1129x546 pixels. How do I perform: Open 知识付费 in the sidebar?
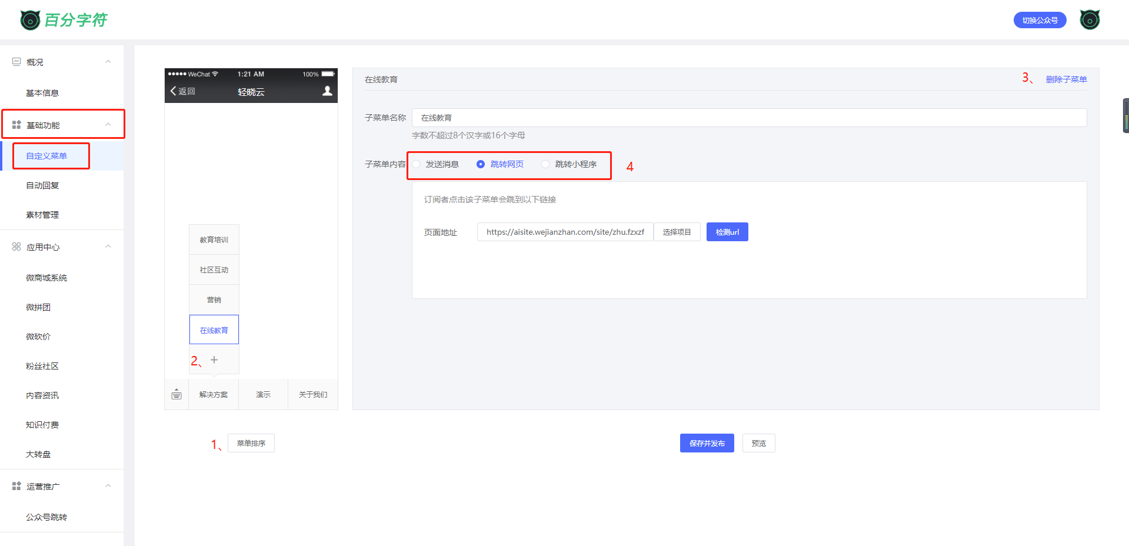(42, 425)
